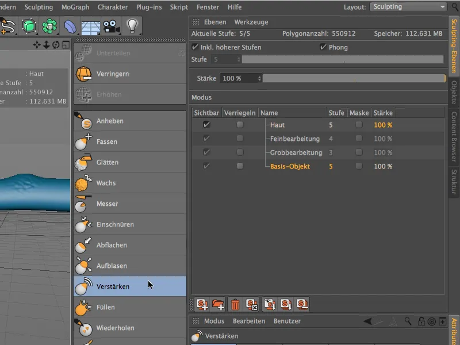
Task: Open the Ebenen menu in sculpt panel
Action: [215, 22]
